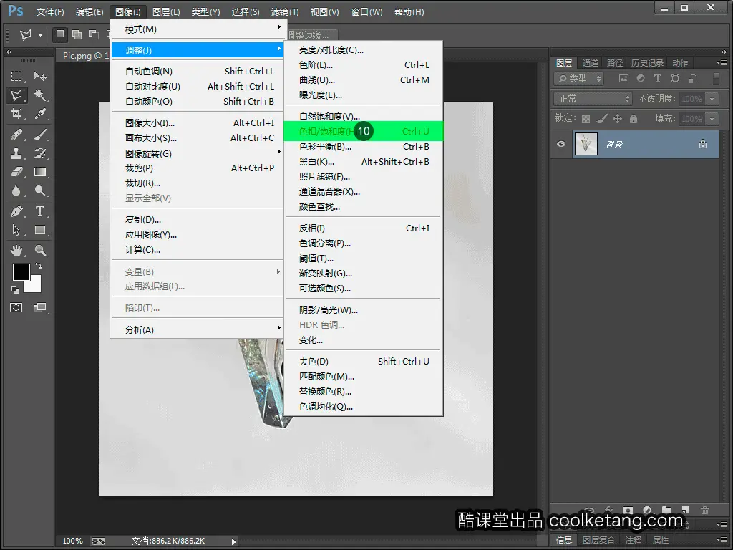Open the 填充 fill slider arrow
Screen dimensions: 733x550
click(x=712, y=119)
